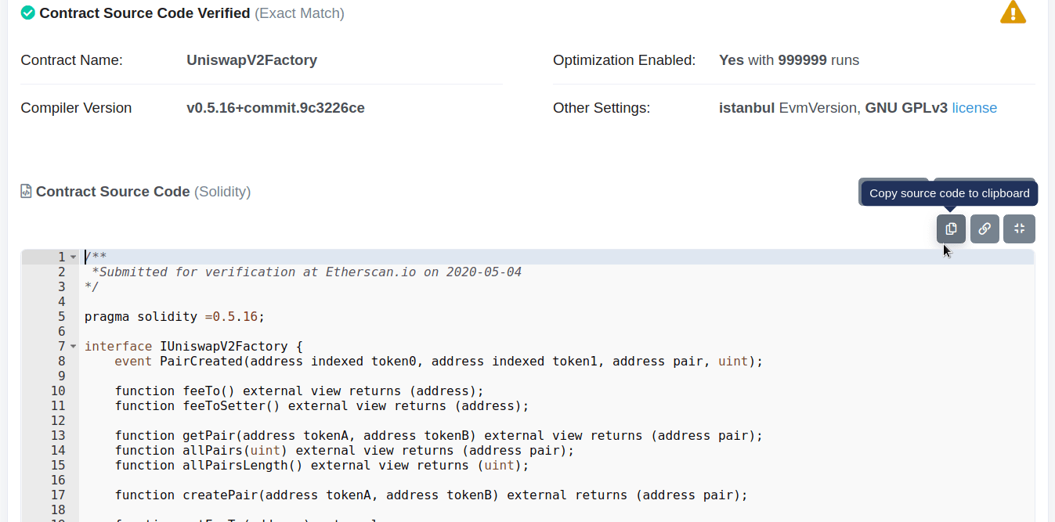Click the source code file icon
Viewport: 1055px width, 522px height.
click(x=27, y=191)
